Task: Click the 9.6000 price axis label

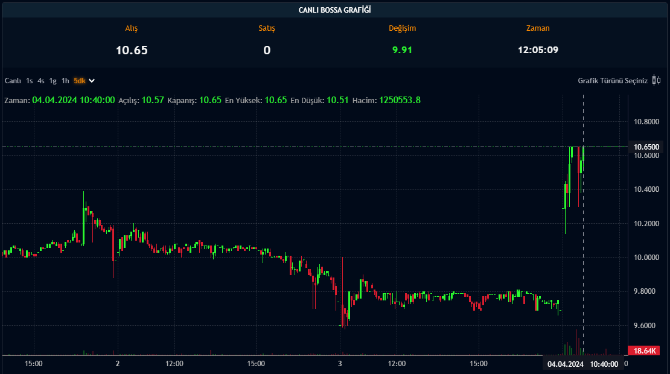Action: pyautogui.click(x=646, y=326)
